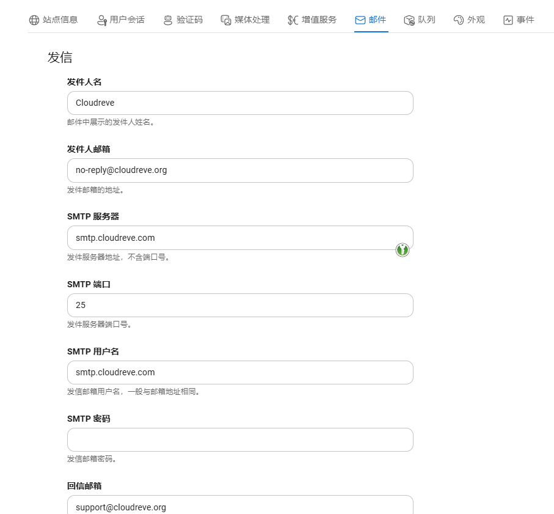
Task: Click the 用户会话 user key icon
Action: tap(102, 20)
